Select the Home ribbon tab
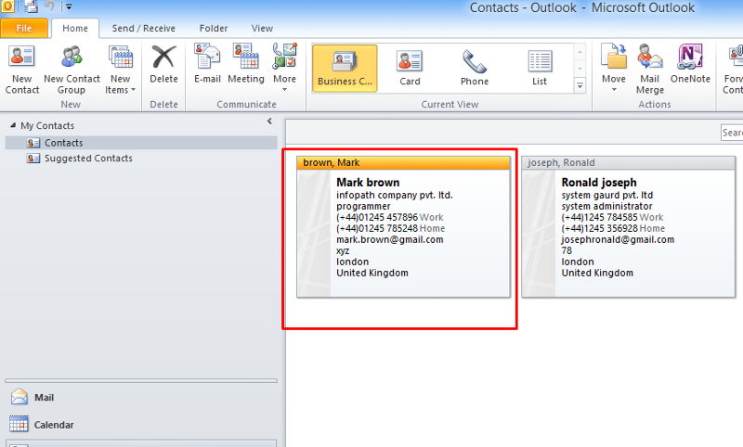The height and width of the screenshot is (447, 743). click(75, 29)
